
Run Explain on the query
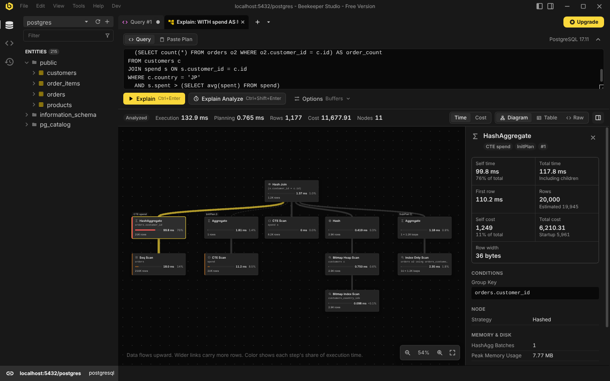pos(154,99)
